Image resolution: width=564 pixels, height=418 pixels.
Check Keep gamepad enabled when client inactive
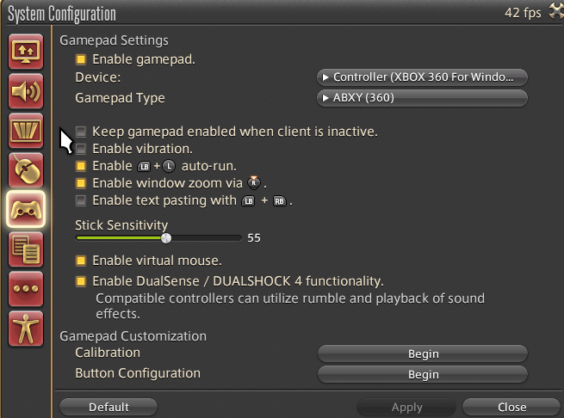click(81, 132)
